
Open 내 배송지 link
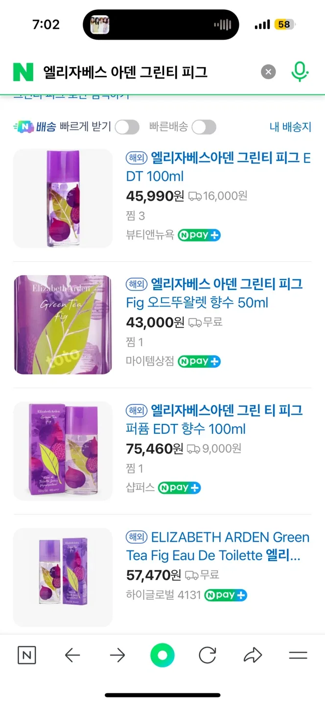tap(290, 127)
